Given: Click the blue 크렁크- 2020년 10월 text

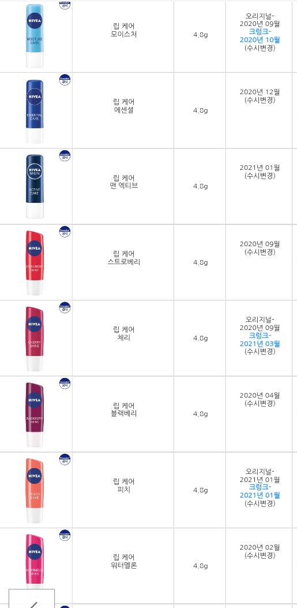Looking at the screenshot, I should 260,36.
